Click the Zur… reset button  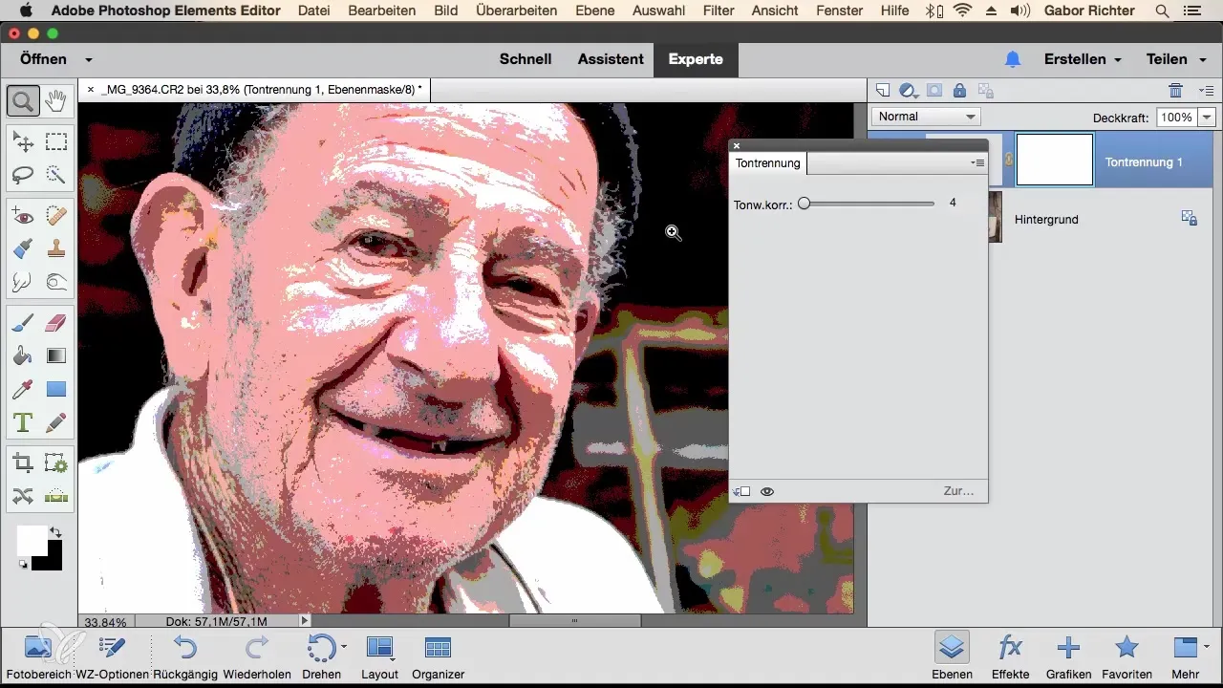click(x=958, y=491)
